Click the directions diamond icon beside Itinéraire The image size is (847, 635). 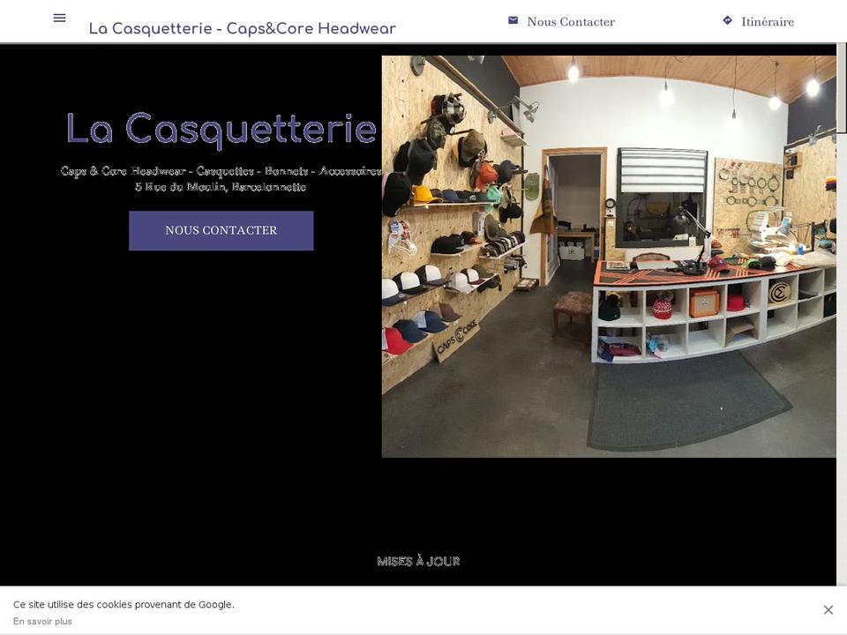click(728, 20)
